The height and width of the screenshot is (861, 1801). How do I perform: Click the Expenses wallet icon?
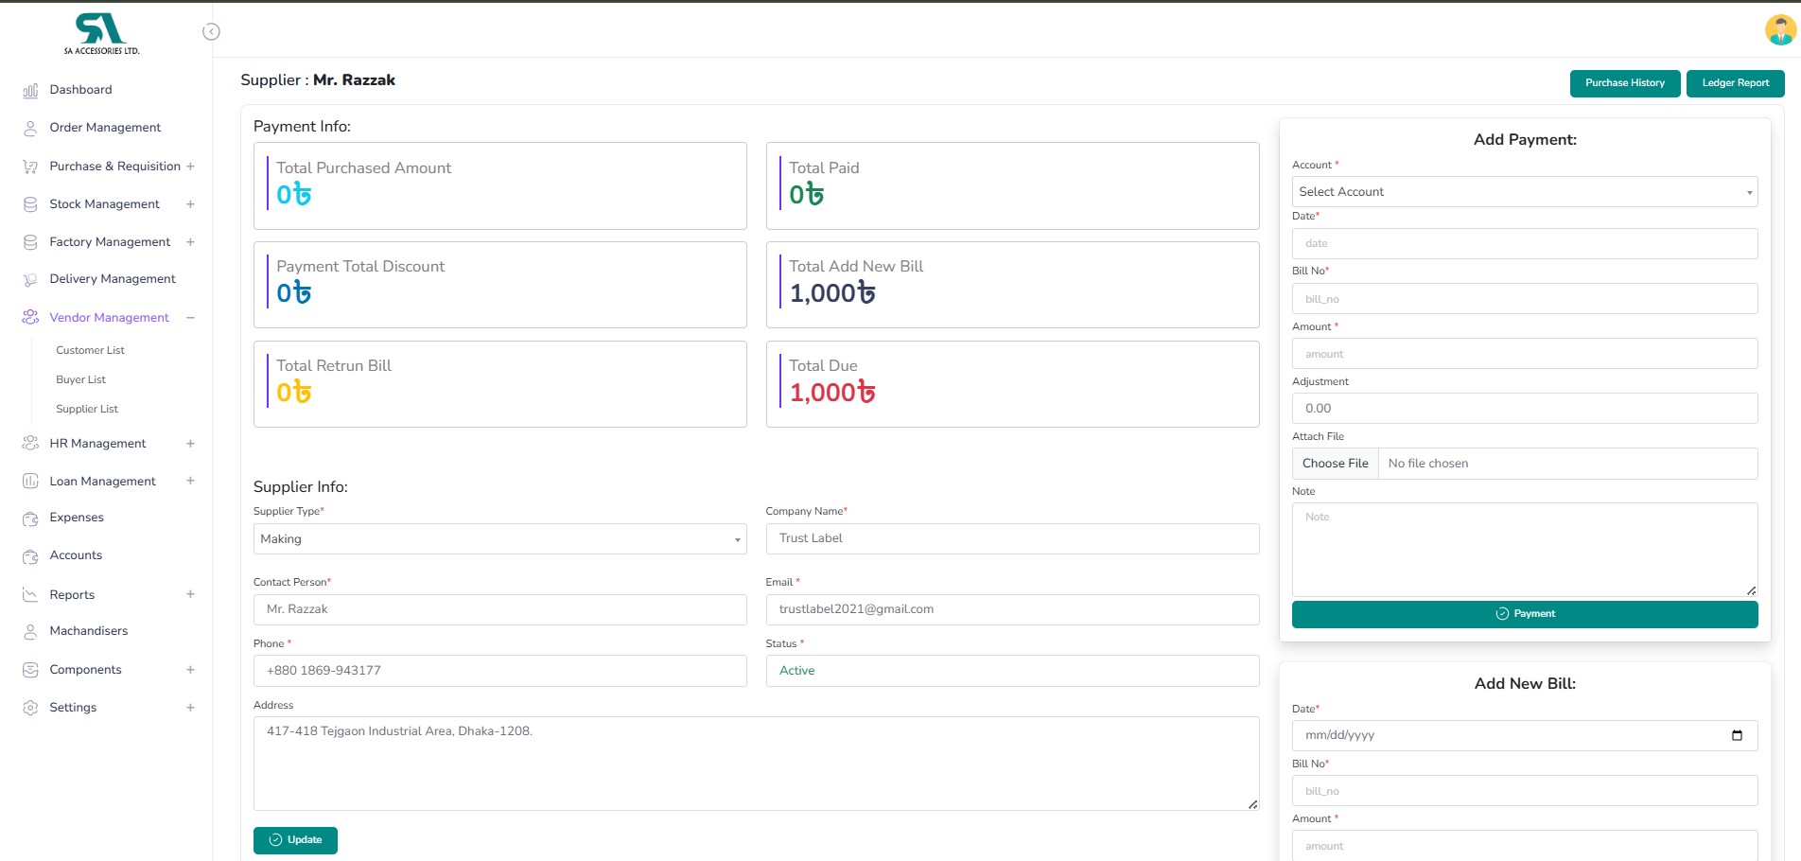coord(30,518)
